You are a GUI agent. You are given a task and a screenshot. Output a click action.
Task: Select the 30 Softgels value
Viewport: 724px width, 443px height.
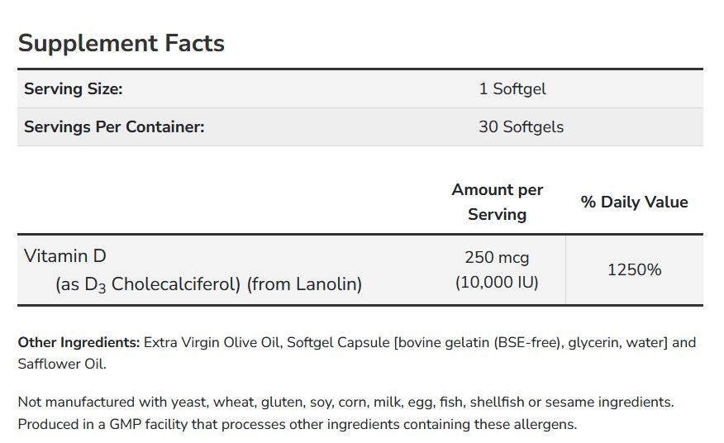coord(521,126)
